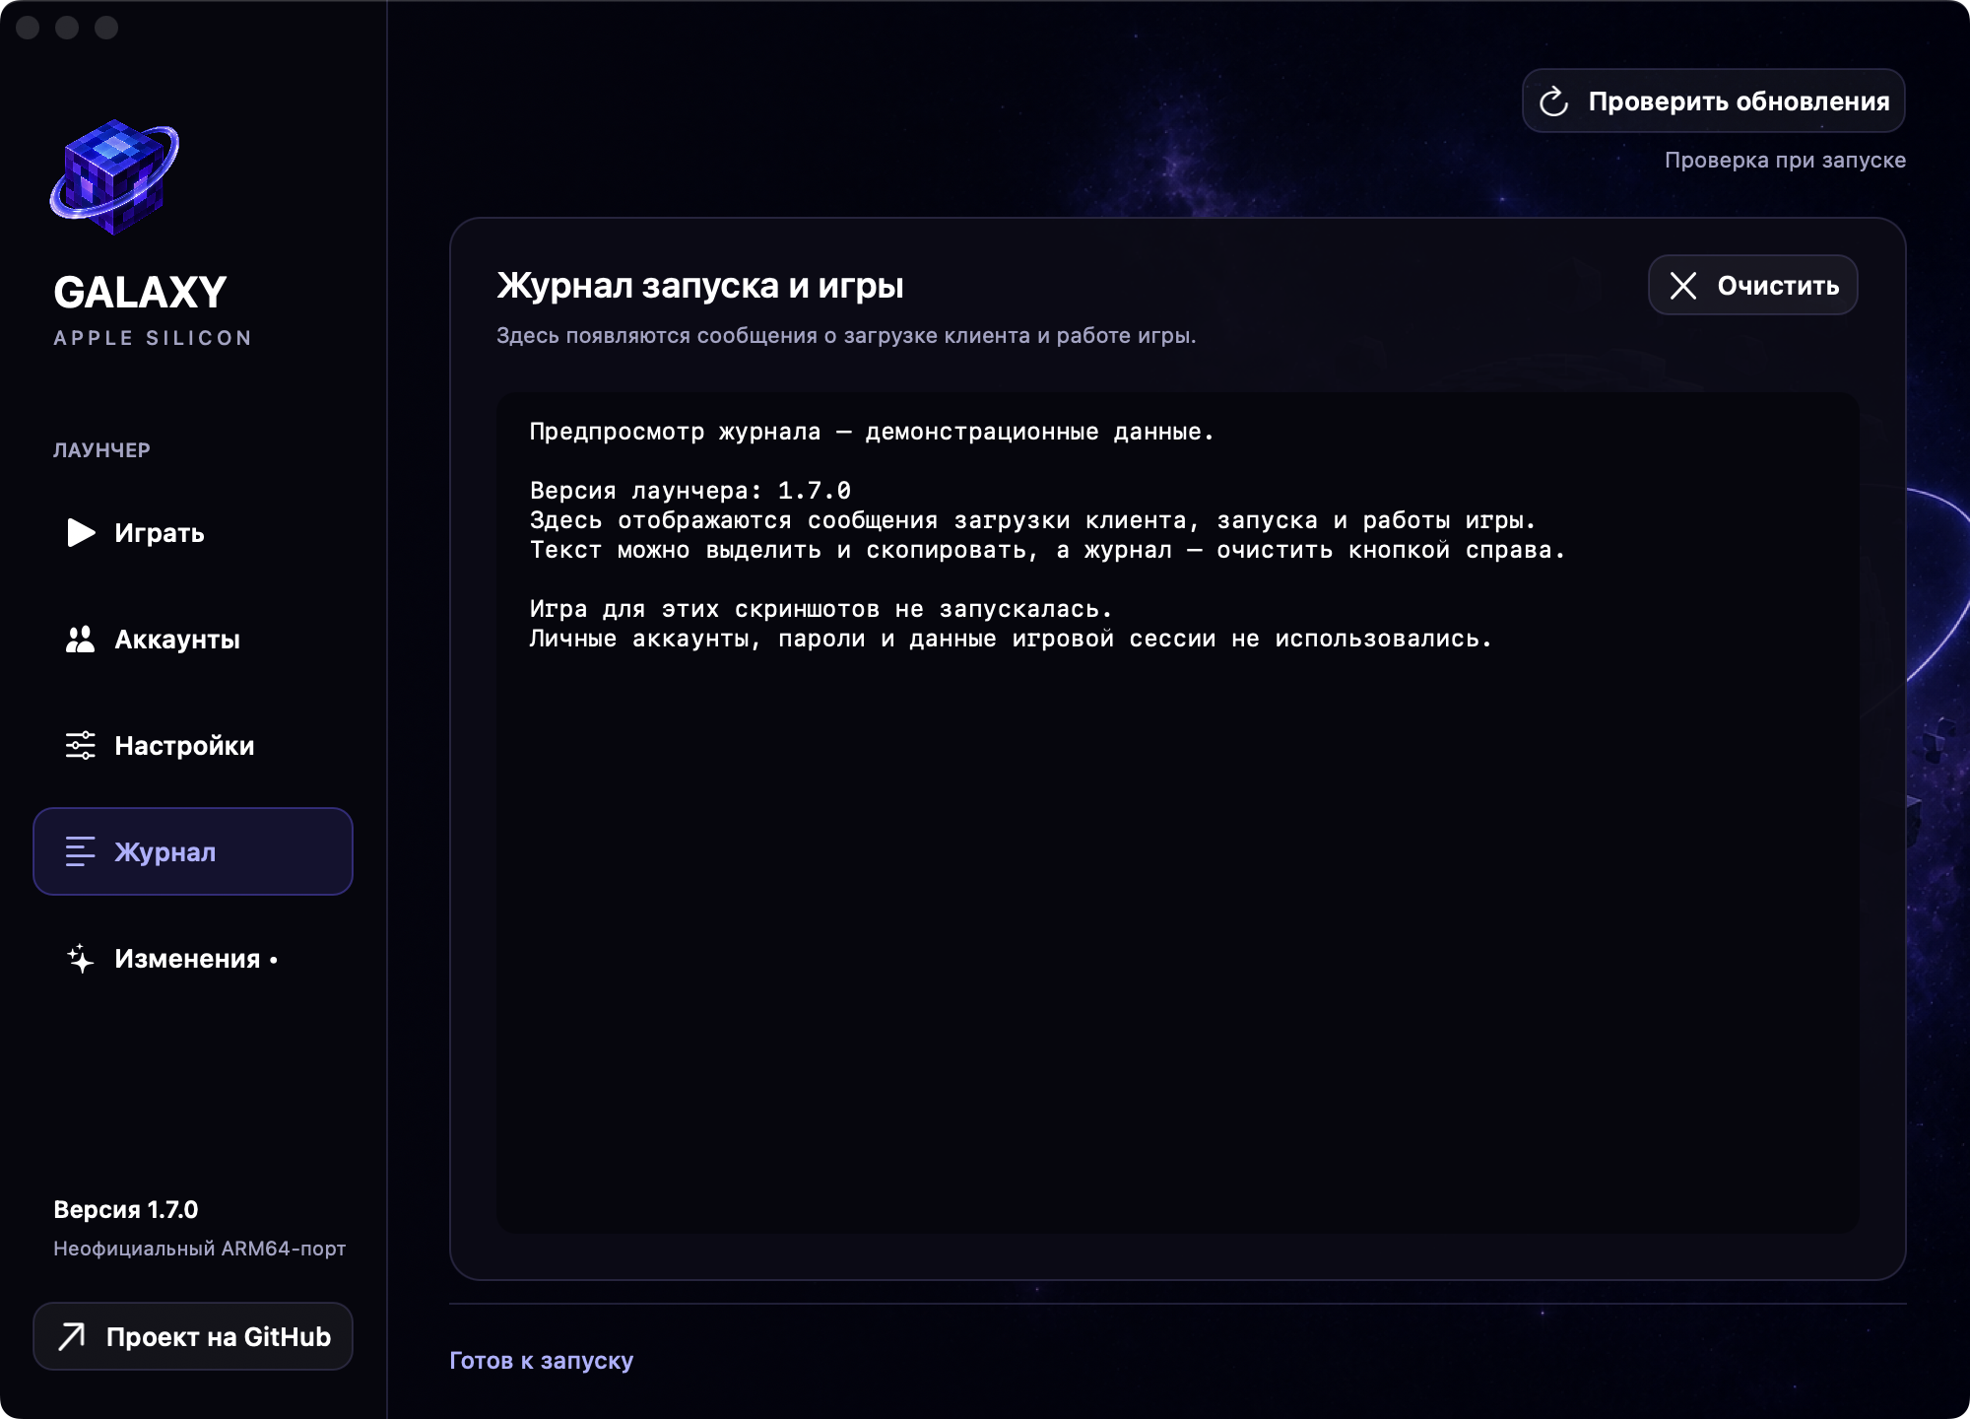Click the sparkle icon beside Изменения
This screenshot has width=1970, height=1419.
pyautogui.click(x=81, y=959)
